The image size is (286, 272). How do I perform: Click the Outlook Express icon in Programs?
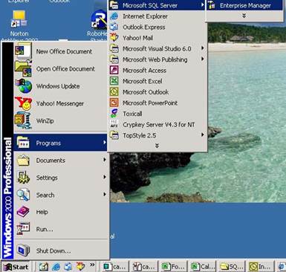tap(114, 27)
